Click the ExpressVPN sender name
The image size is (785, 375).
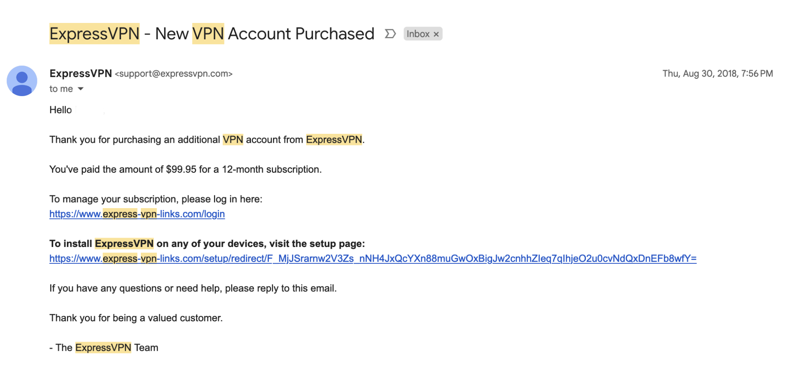pos(81,74)
